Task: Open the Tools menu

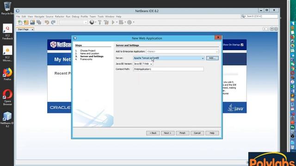Action: coord(100,17)
